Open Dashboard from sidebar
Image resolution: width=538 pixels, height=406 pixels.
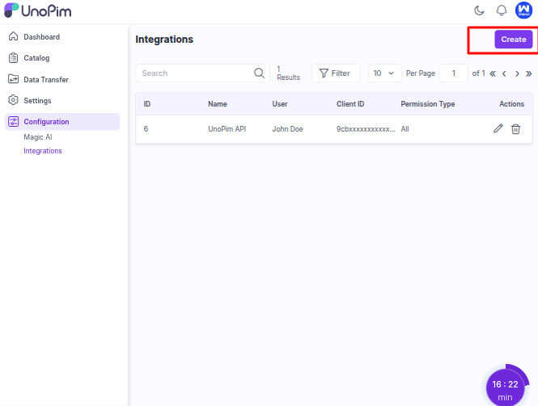[41, 37]
